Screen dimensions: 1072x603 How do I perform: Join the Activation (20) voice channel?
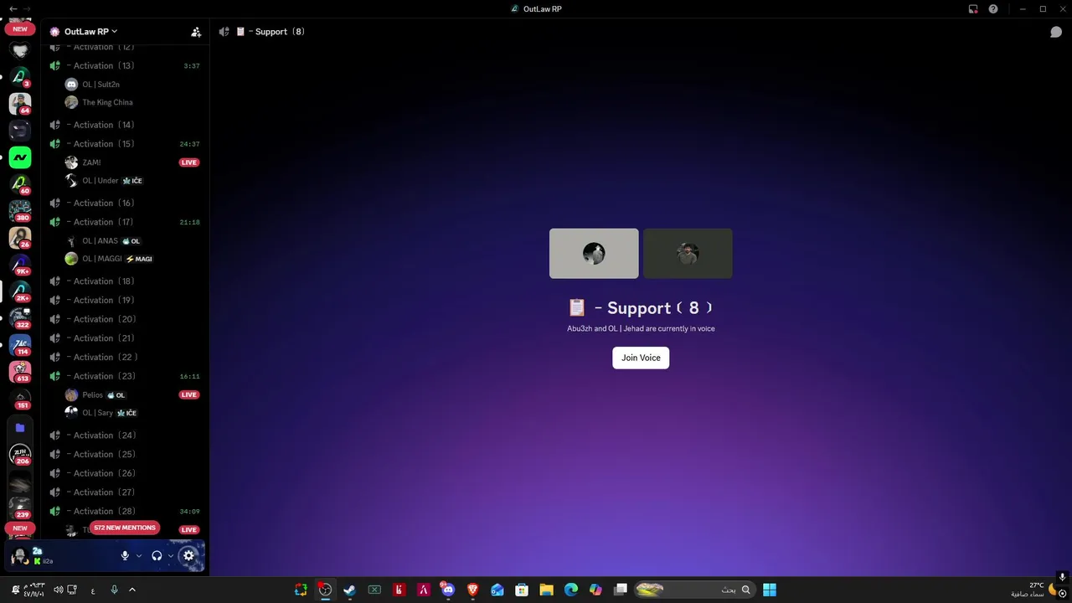pyautogui.click(x=124, y=319)
